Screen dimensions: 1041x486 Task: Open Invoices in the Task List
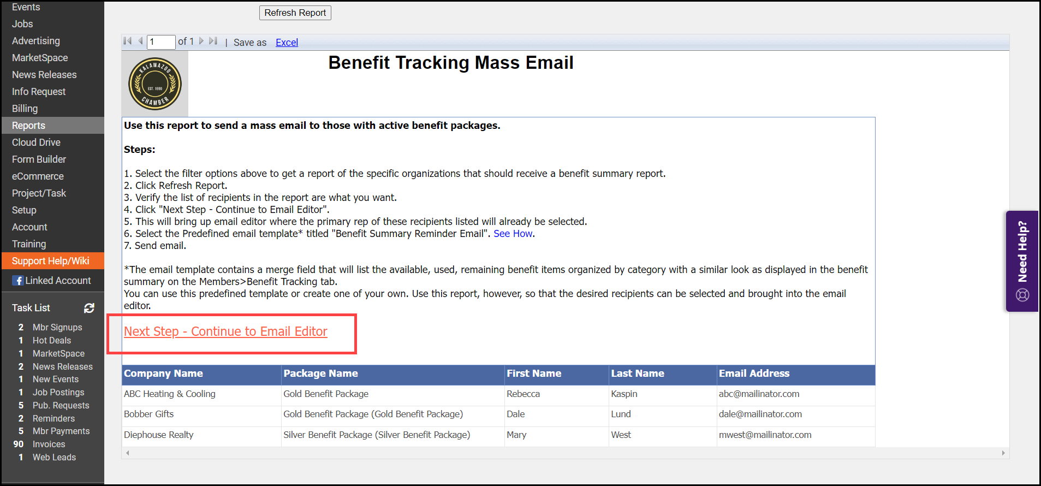[49, 444]
